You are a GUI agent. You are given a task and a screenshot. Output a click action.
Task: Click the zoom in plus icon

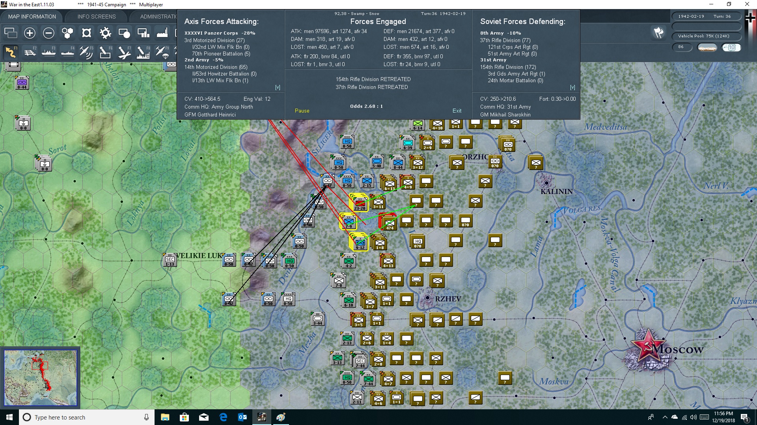coord(30,33)
